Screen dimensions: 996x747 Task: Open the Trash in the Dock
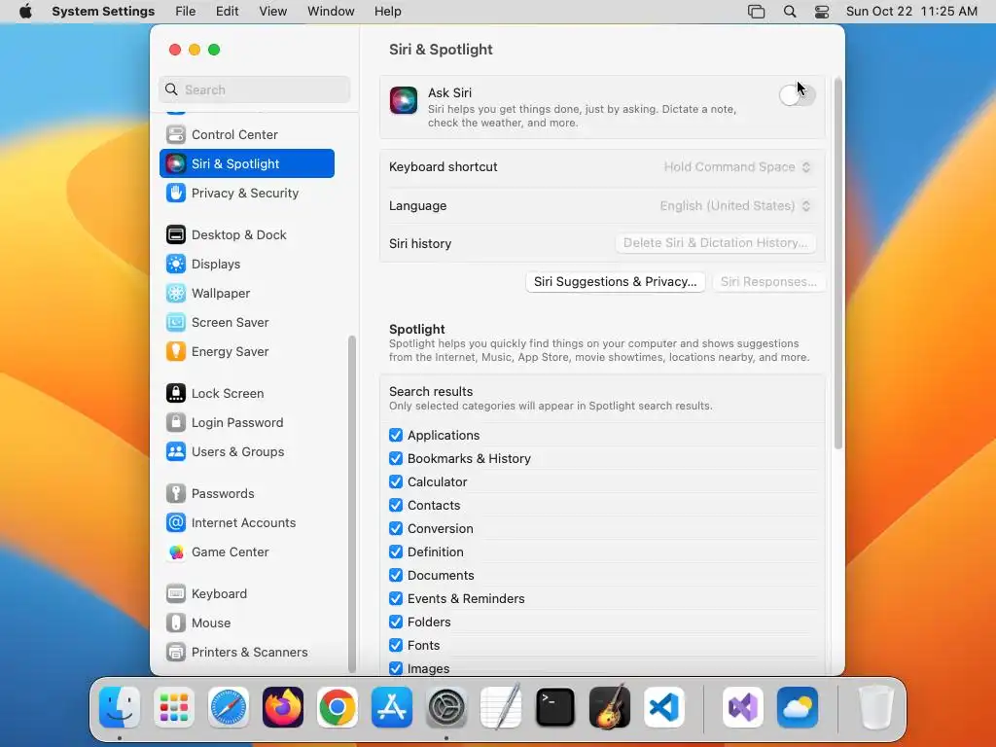tap(876, 708)
